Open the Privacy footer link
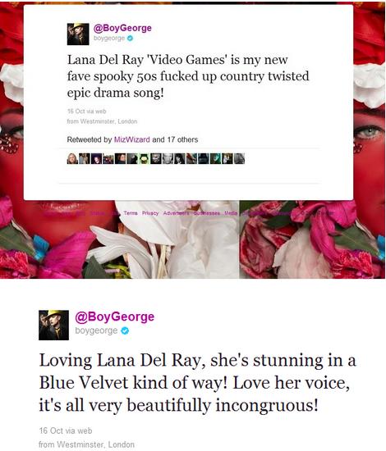Screen dimensions: 386x451 [150, 213]
